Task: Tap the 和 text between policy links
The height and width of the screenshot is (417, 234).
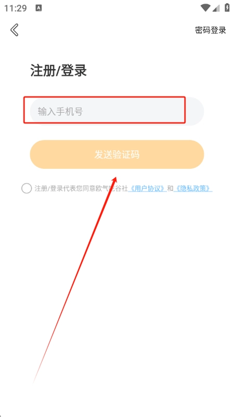Action: coord(170,189)
